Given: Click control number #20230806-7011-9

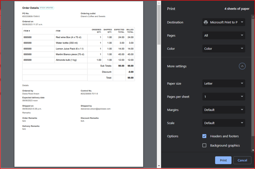Looking at the screenshot, I should 89,94.
